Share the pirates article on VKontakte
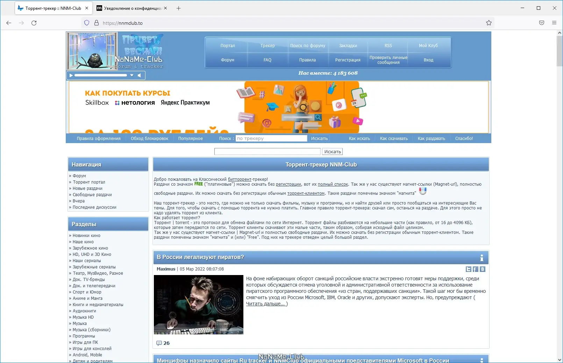 tap(483, 269)
